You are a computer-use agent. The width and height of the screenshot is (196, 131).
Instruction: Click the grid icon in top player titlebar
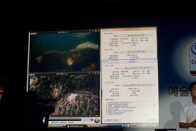[90, 31]
